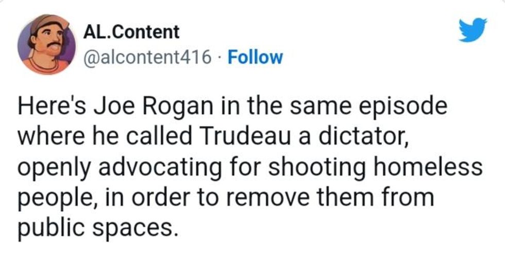Open the AL.Content profile avatar

(x=46, y=45)
